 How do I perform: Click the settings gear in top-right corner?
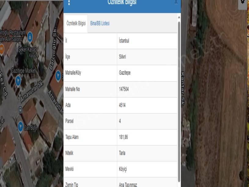coord(243,2)
